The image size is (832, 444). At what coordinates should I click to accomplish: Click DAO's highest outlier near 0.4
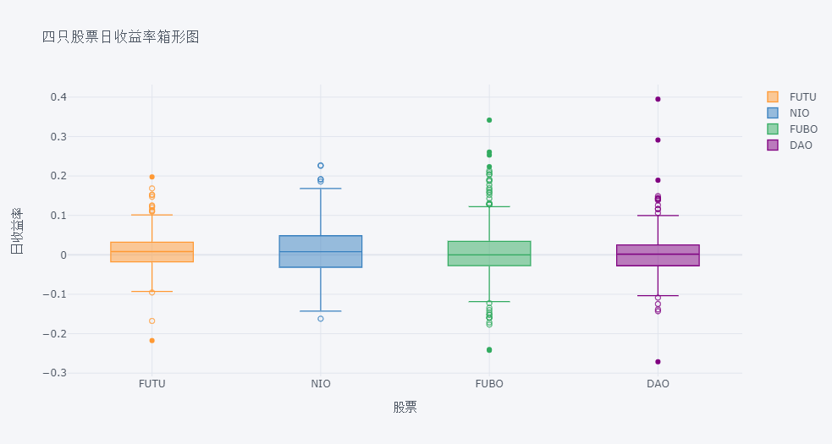pos(658,99)
